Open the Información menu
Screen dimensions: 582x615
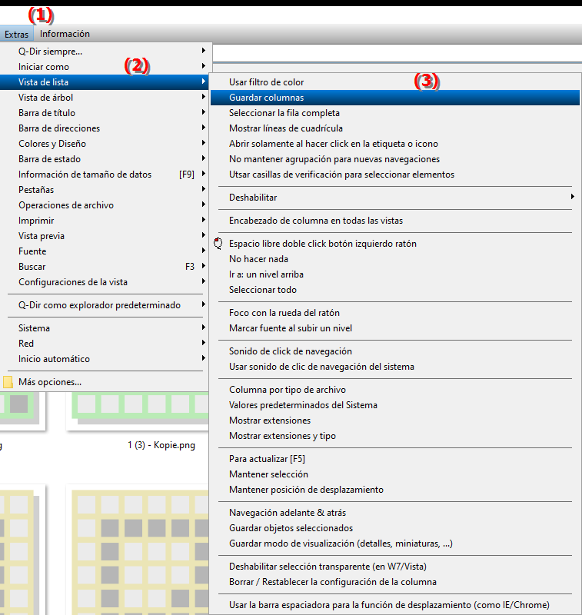pyautogui.click(x=65, y=34)
